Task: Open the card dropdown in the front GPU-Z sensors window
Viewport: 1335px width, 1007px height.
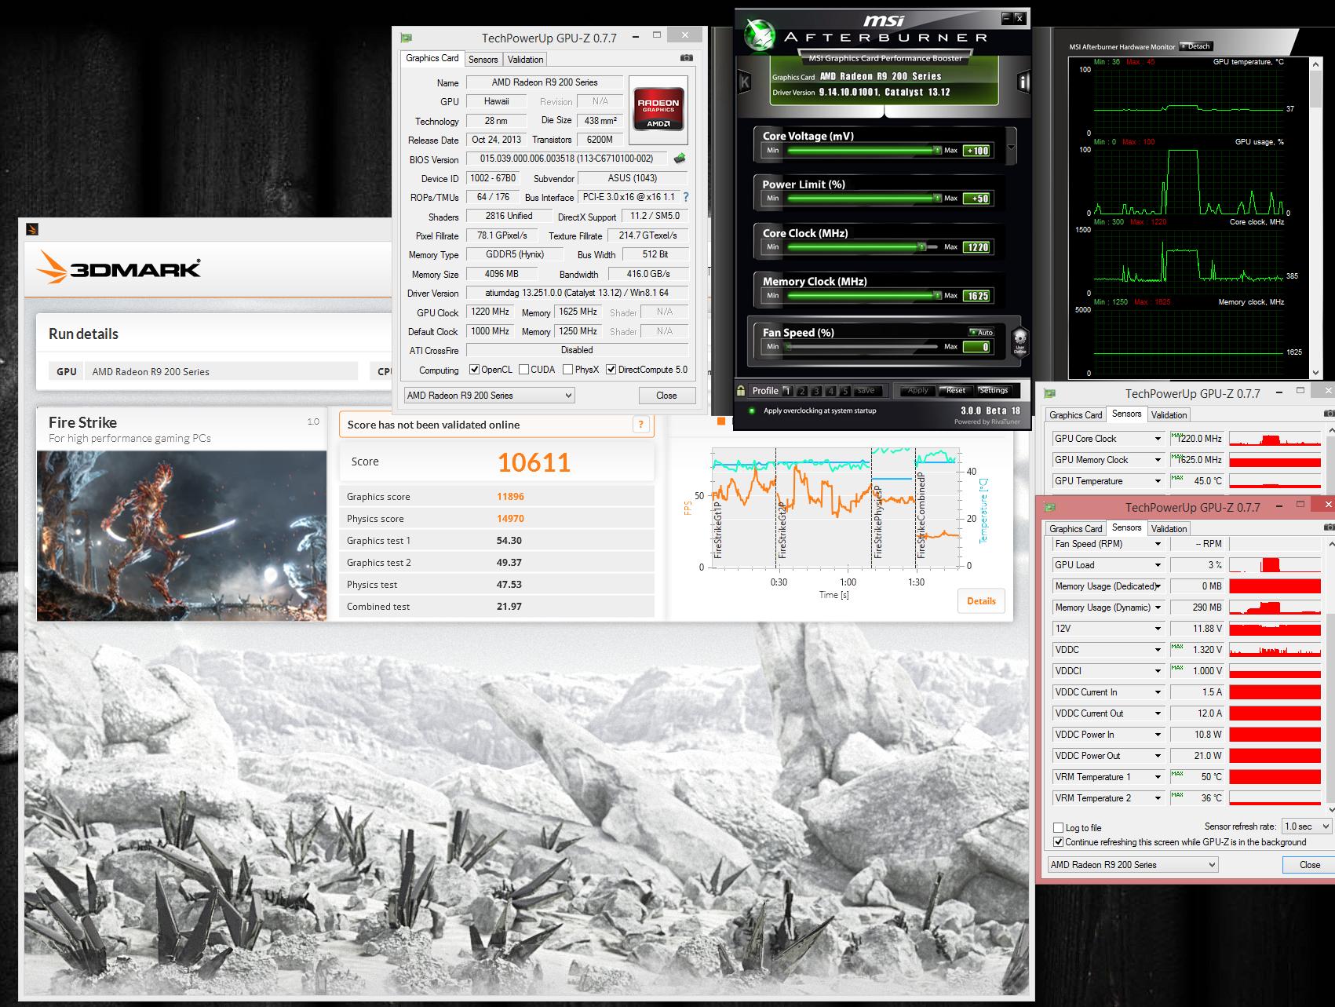Action: [1133, 864]
